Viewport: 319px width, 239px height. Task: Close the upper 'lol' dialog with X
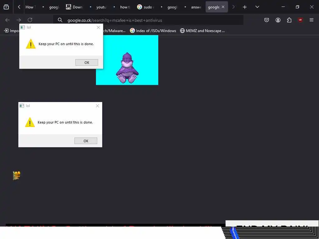point(98,27)
